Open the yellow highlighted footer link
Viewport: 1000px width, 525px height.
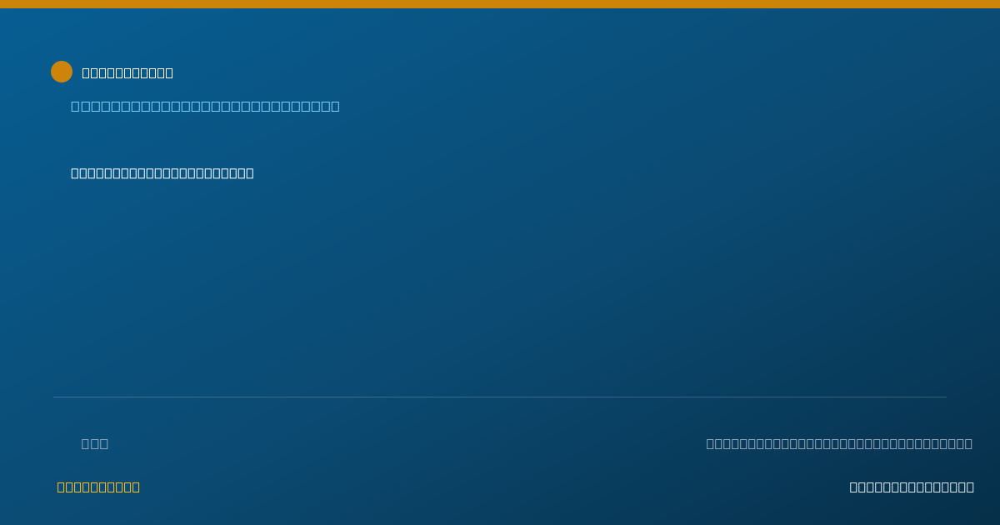click(x=98, y=487)
